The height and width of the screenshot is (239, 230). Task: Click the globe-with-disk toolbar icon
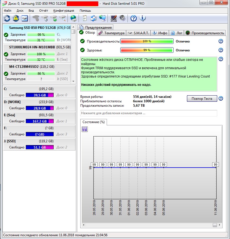pos(73,18)
